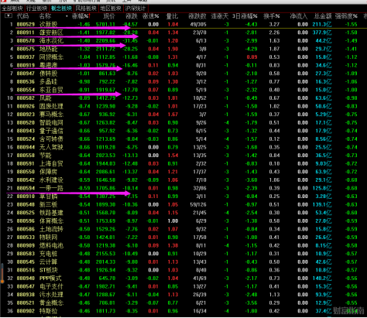The height and width of the screenshot is (318, 367).
Task: Click the 无人驾驶 sector name
Action: click(51, 147)
